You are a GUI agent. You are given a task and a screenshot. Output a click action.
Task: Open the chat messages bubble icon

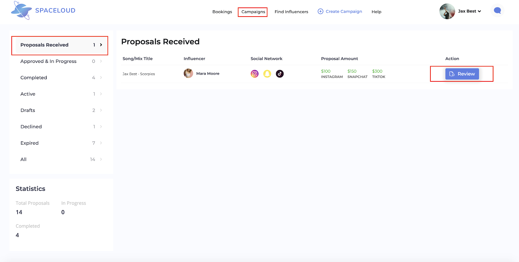497,11
